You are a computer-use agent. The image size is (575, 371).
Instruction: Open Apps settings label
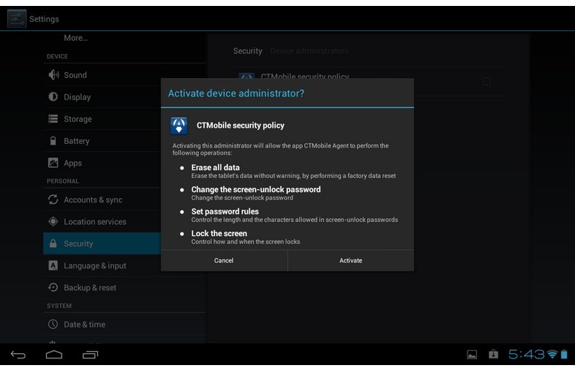[73, 162]
